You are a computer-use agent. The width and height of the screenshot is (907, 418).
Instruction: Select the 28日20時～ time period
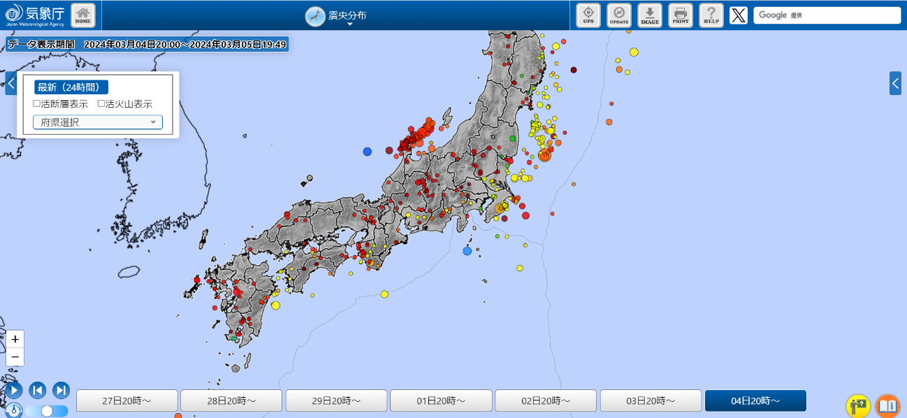point(231,401)
